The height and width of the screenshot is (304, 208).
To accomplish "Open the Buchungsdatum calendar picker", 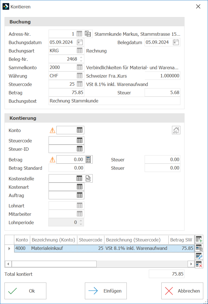I will [x=80, y=42].
